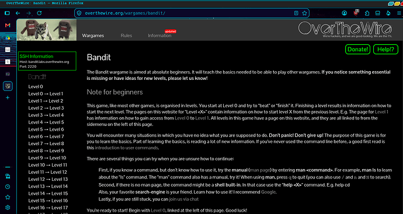The width and height of the screenshot is (403, 214).
Task: Open Level 14 → Level 15 link
Action: [x=48, y=194]
